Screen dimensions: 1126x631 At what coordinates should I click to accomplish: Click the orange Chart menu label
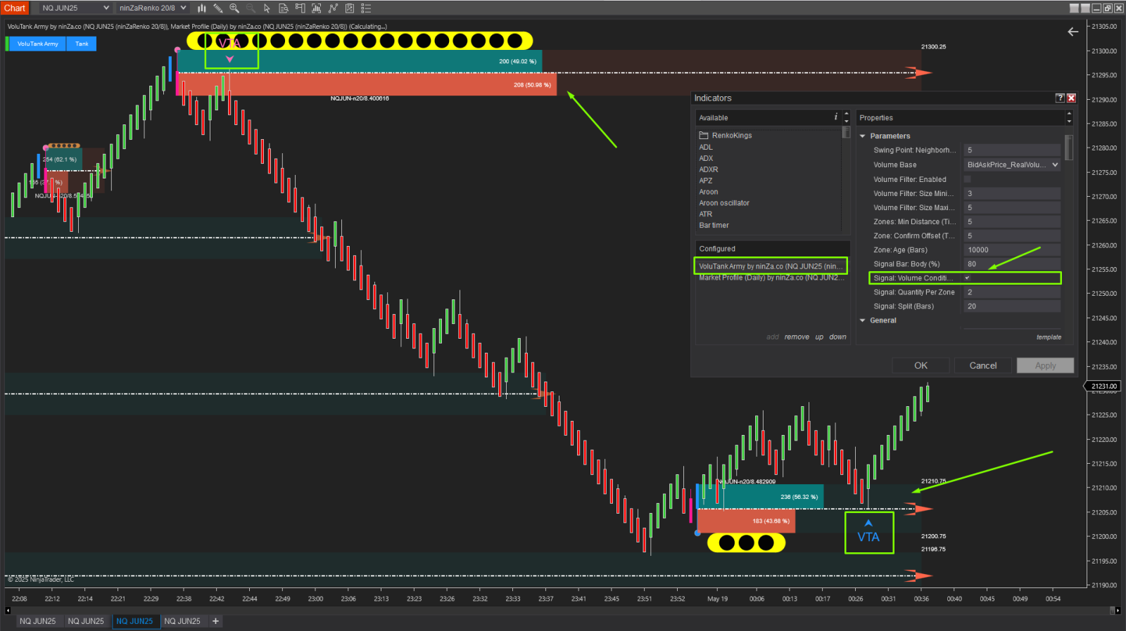[x=14, y=8]
